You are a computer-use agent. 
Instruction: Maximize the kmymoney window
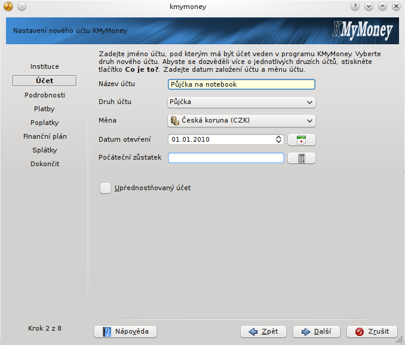382,6
